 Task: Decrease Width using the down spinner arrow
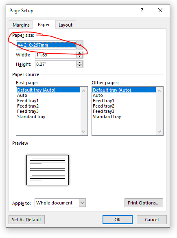click(x=79, y=56)
